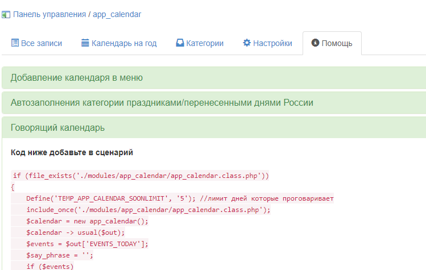Viewport: 426px width, 270px height.
Task: Click the info icon on Помощь tab
Action: (x=315, y=43)
